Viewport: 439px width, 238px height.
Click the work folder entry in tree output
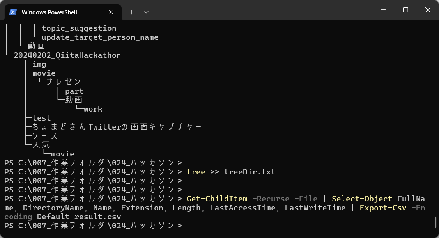pos(93,109)
